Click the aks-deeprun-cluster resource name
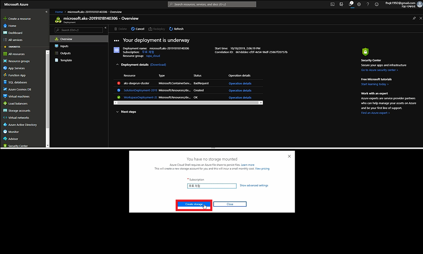This screenshot has height=254, width=423. (136, 83)
